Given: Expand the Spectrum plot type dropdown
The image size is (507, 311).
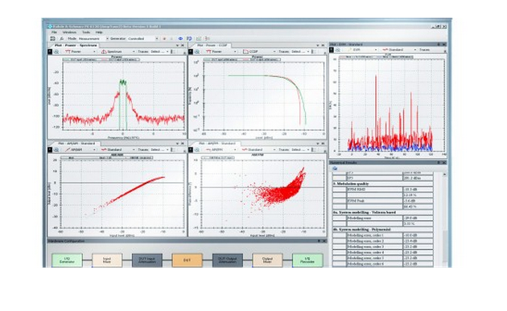Looking at the screenshot, I should coord(117,51).
